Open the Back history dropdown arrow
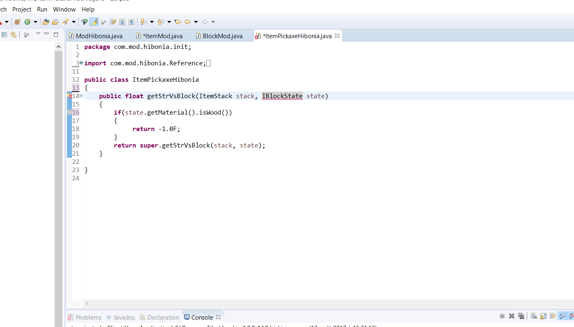This screenshot has height=327, width=574. click(196, 22)
